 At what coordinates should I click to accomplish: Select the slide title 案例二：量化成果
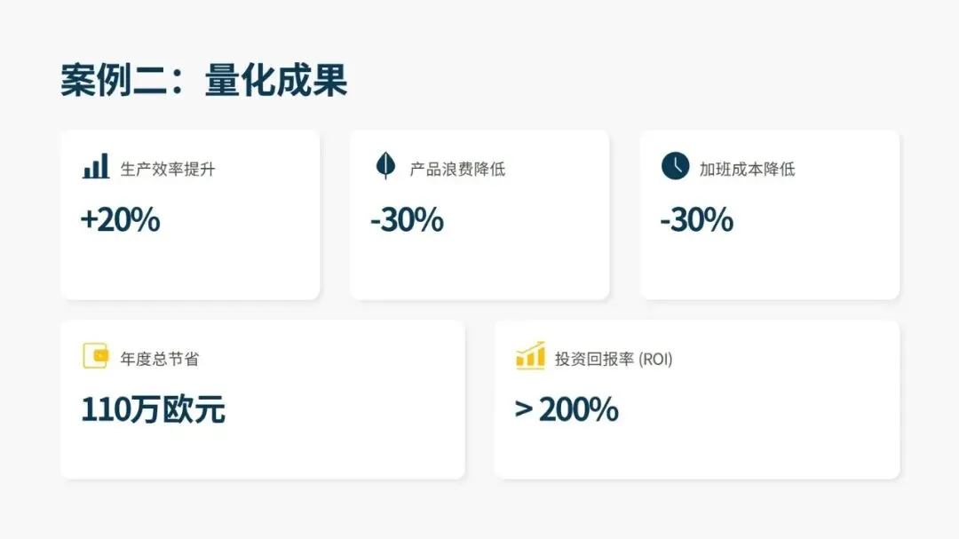(x=203, y=81)
